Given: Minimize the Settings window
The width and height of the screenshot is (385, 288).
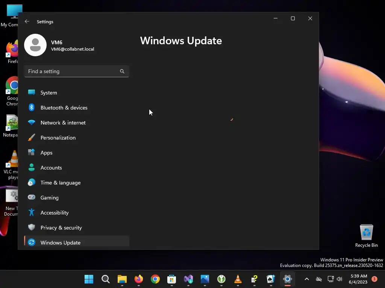Looking at the screenshot, I should coord(276,18).
